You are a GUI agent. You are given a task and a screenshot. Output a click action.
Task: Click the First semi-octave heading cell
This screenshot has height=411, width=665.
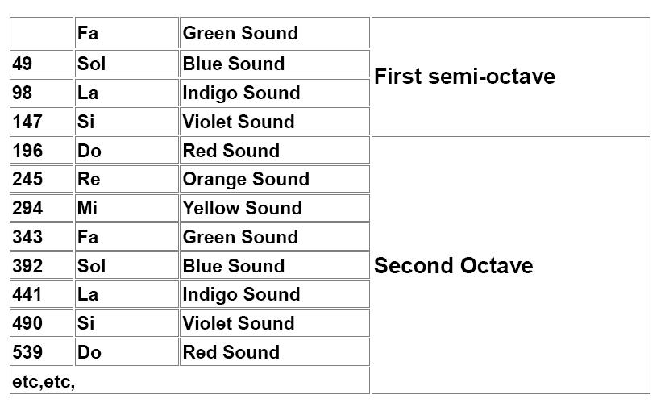(464, 77)
